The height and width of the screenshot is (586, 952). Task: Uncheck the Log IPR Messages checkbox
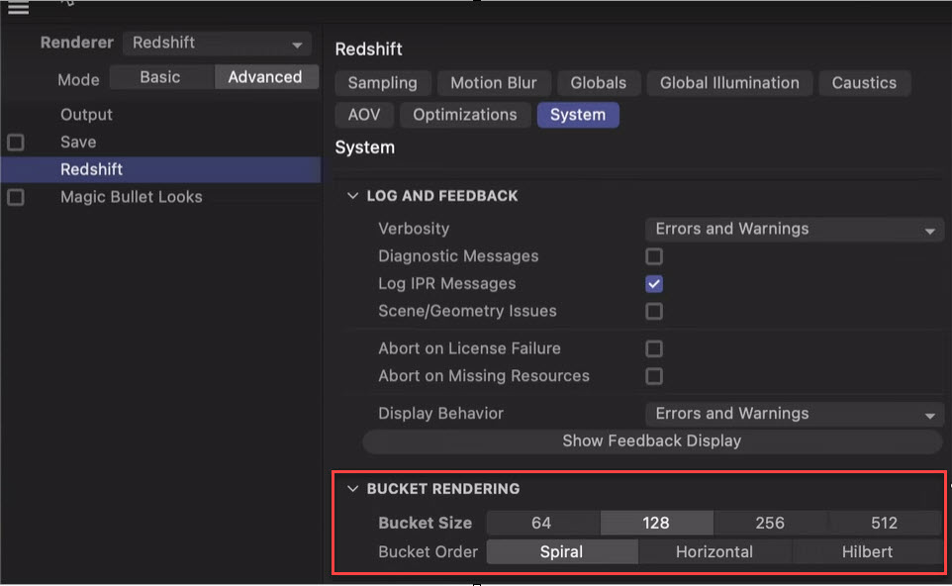[654, 283]
